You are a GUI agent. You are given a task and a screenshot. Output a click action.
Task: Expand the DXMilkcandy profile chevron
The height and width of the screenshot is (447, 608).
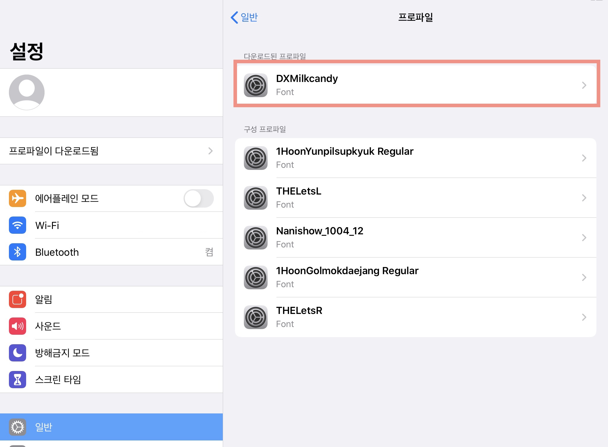(x=584, y=85)
